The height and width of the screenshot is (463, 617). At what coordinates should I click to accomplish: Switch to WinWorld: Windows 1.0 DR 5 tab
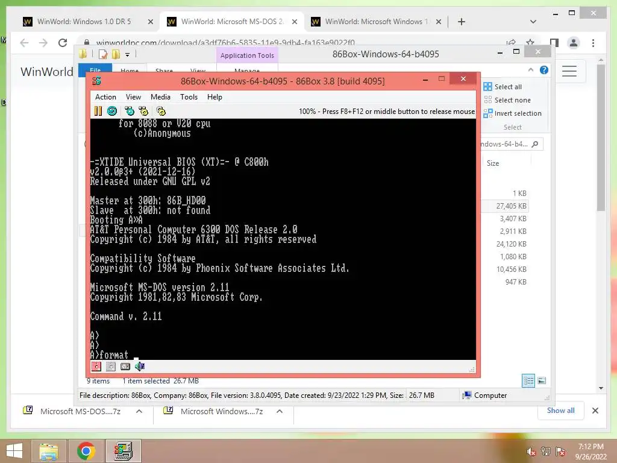pyautogui.click(x=83, y=22)
